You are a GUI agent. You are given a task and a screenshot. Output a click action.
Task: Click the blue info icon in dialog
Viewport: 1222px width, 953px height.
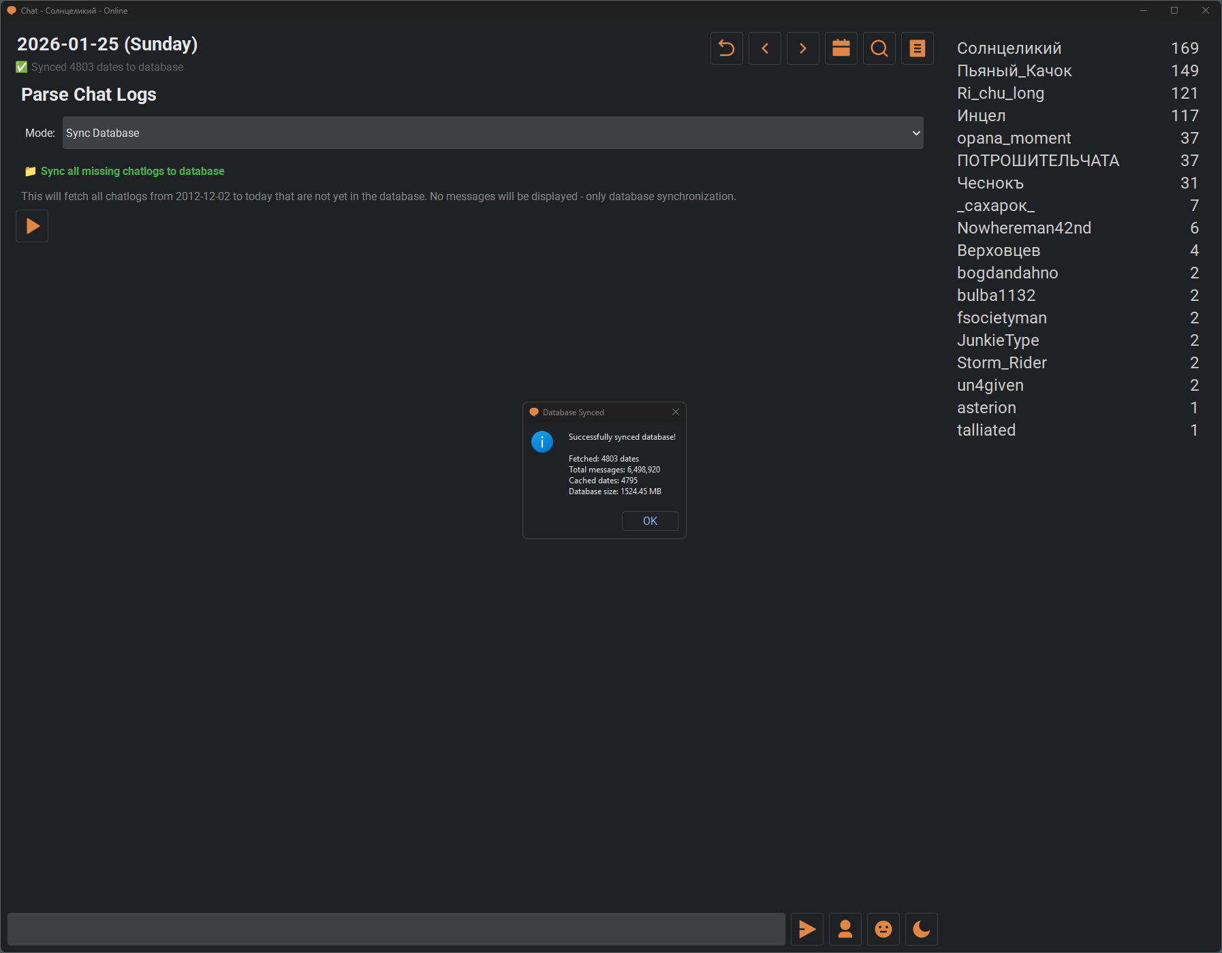point(542,442)
